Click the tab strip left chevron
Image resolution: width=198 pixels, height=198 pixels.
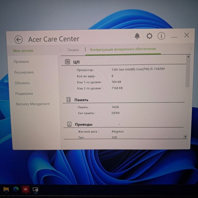[61, 50]
